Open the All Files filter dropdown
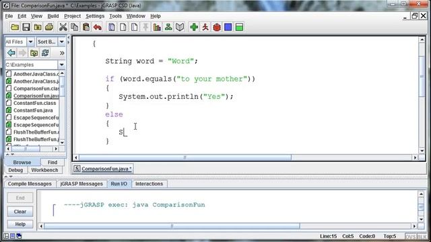 click(x=30, y=42)
